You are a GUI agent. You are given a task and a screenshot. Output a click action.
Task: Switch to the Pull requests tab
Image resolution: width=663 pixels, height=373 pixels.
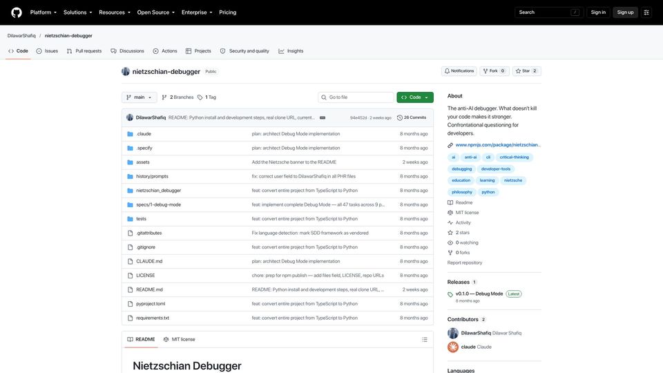pyautogui.click(x=84, y=50)
